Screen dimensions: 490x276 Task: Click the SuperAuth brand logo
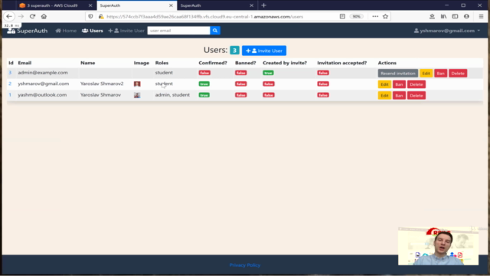pos(28,31)
